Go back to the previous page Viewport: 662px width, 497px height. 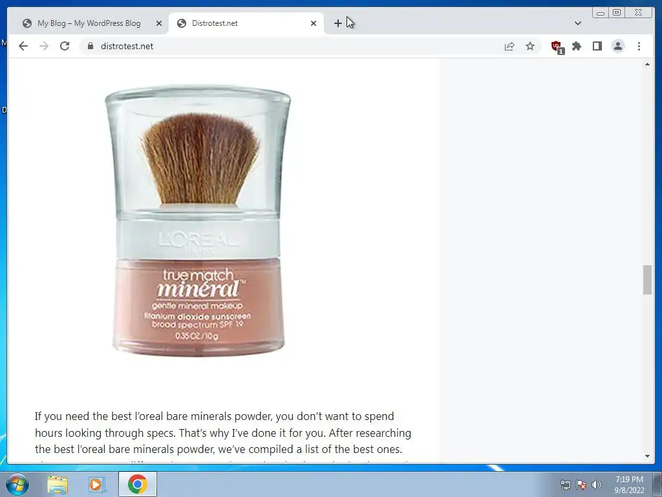click(x=23, y=46)
